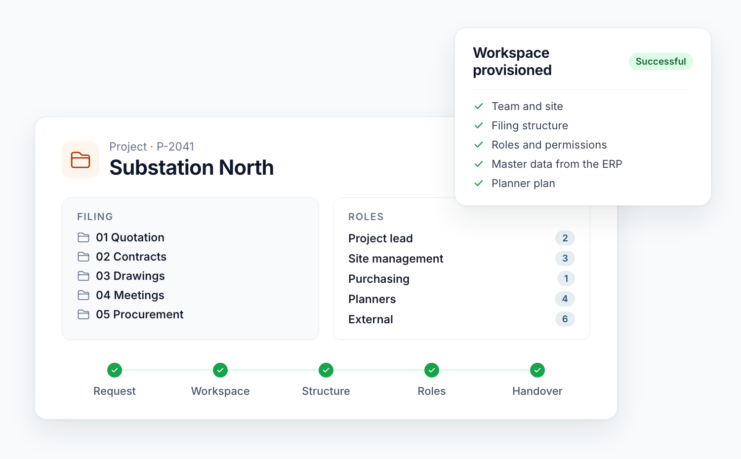Click the count badge 6 for External
This screenshot has width=741, height=459.
(x=565, y=319)
